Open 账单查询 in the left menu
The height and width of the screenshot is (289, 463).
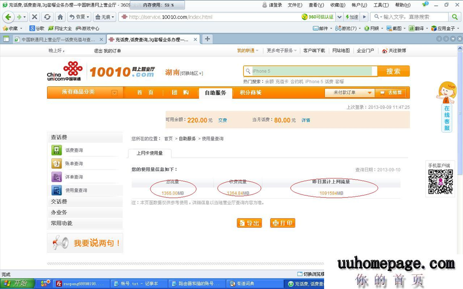(74, 164)
